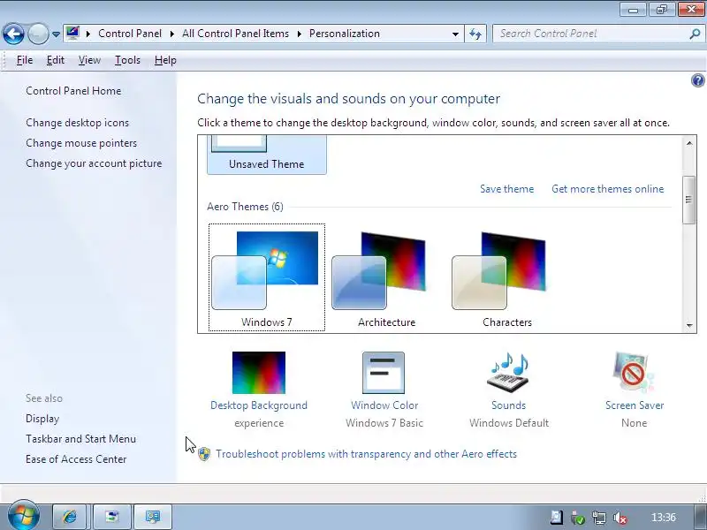707x530 pixels.
Task: Click the first tray icon left of the clock
Action: 557,518
